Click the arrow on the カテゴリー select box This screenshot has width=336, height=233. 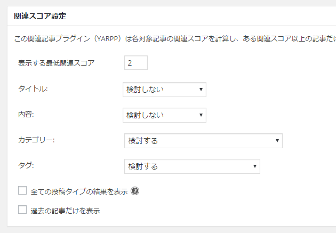point(277,141)
